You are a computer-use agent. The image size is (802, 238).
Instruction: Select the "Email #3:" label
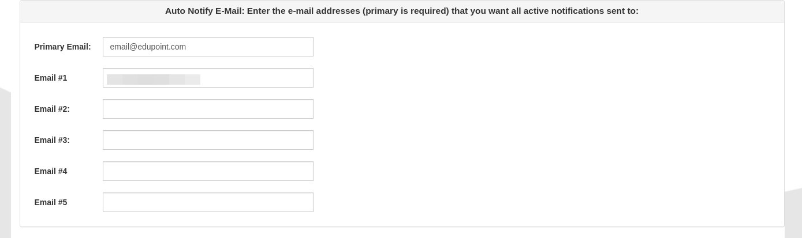(52, 140)
